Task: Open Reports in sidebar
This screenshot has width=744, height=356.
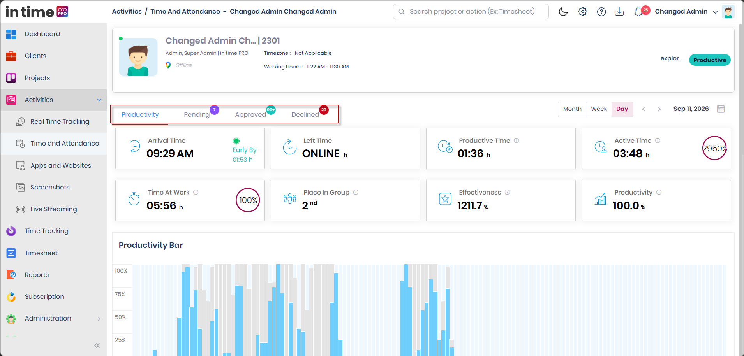Action: click(x=37, y=275)
